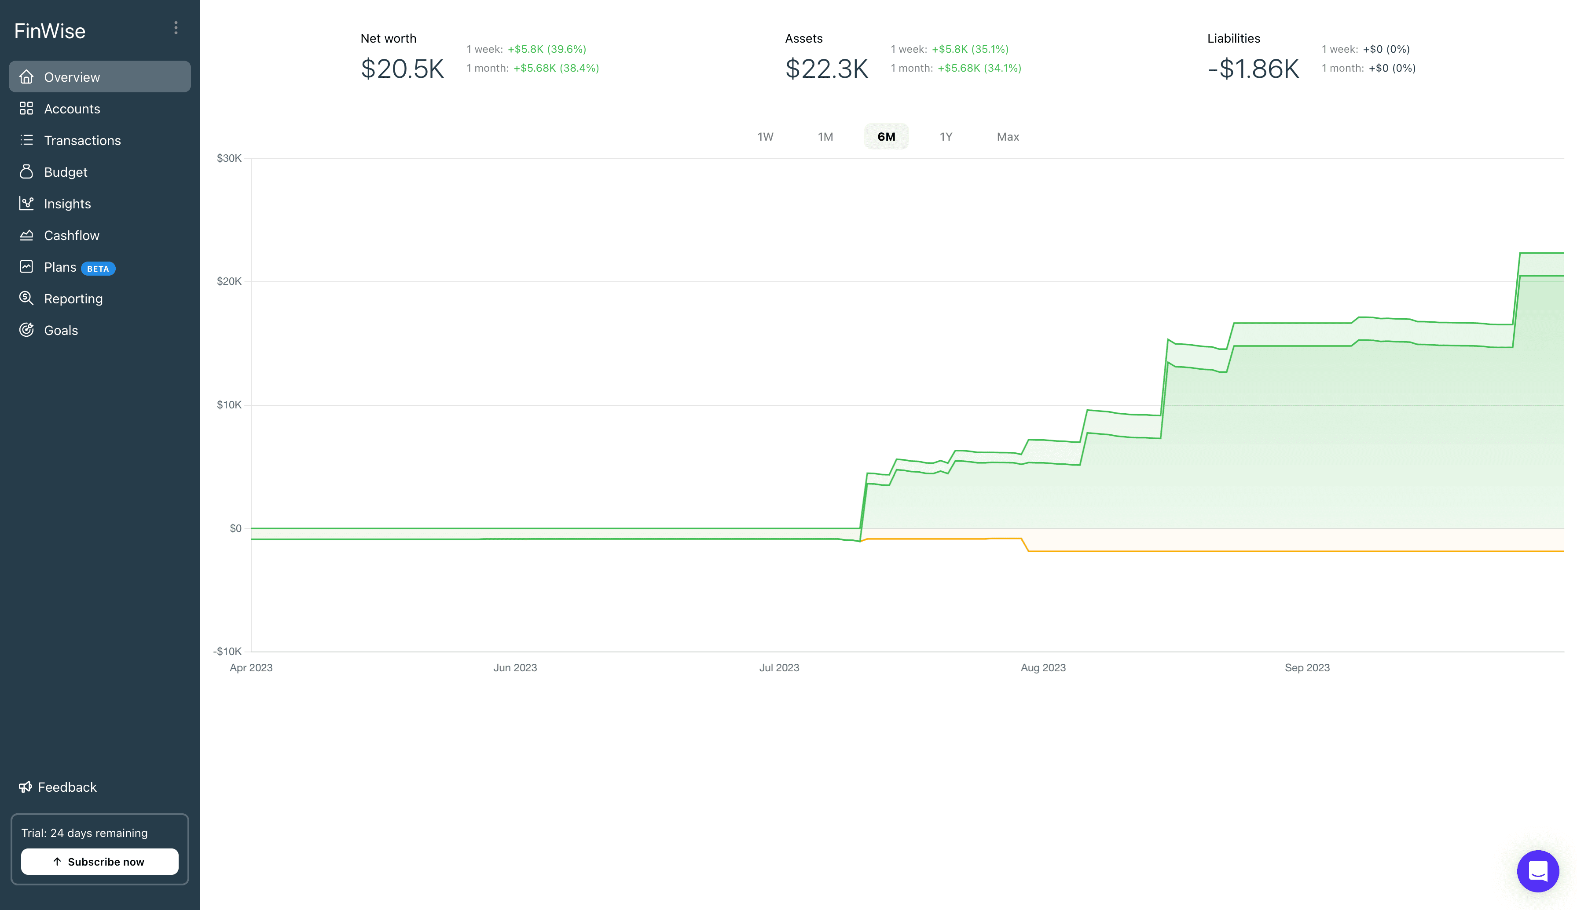This screenshot has width=1577, height=910.
Task: Open the Accounts grid icon
Action: (26, 108)
